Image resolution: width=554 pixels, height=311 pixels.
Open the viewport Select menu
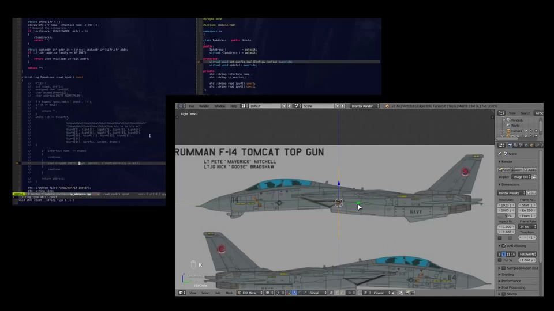click(205, 293)
